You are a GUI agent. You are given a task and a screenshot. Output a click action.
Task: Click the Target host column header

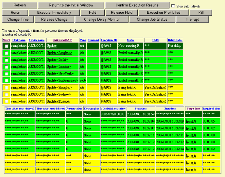[x=193, y=108]
